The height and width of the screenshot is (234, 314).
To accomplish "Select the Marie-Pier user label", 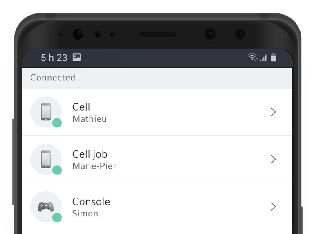I will 94,166.
